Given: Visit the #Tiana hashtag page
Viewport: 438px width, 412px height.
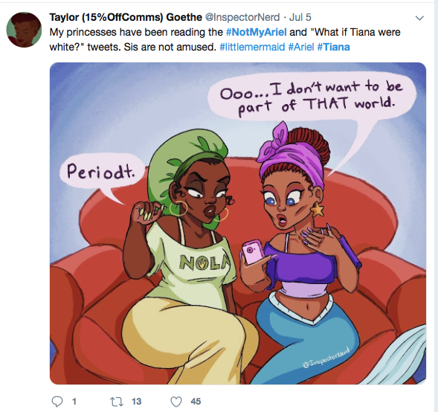Looking at the screenshot, I should click(x=334, y=47).
